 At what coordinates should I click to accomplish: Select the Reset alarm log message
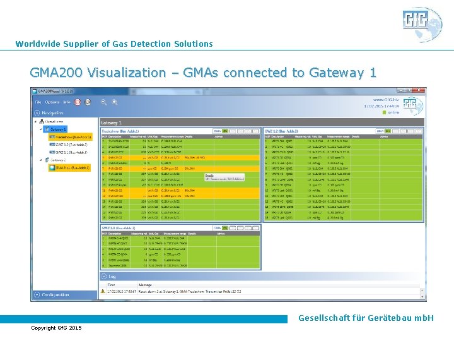(190, 291)
